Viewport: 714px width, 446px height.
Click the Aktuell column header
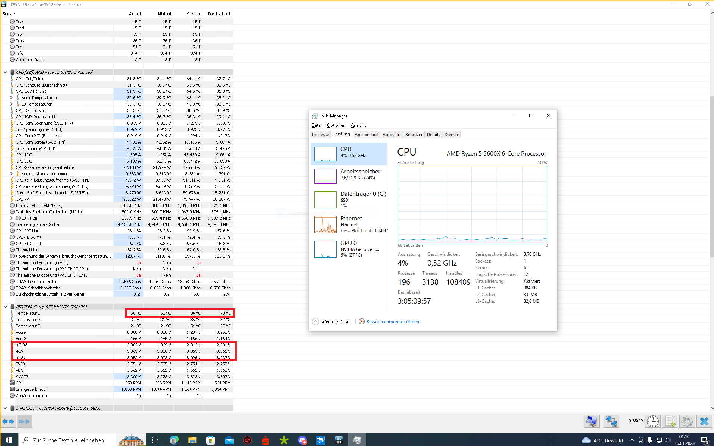tap(128, 14)
